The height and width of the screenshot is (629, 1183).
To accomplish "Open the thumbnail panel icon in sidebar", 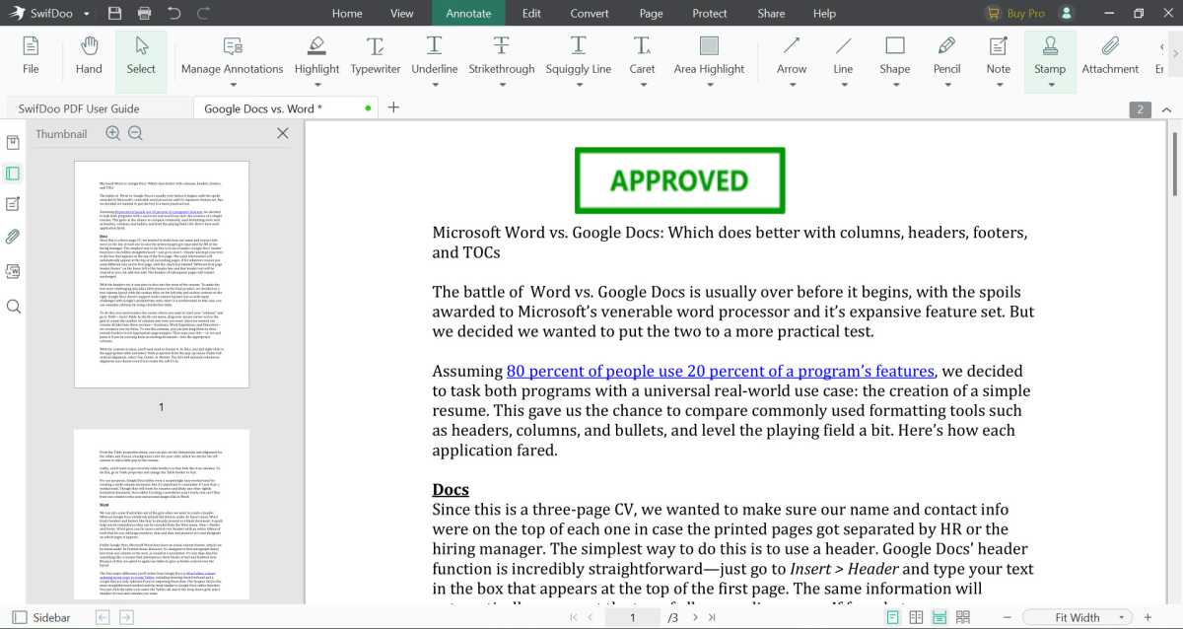I will [14, 174].
